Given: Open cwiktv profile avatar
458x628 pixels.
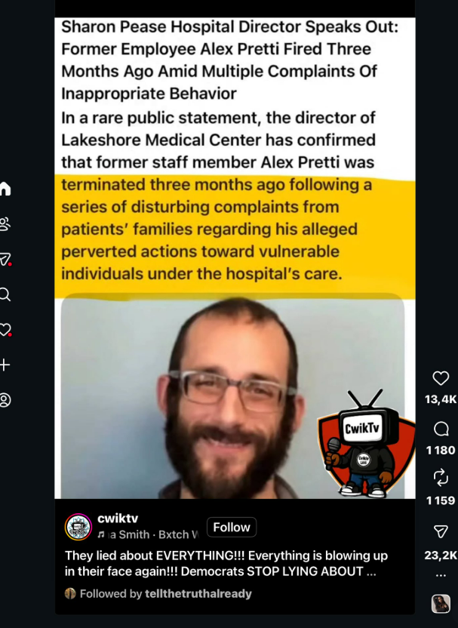Looking at the screenshot, I should 78,527.
